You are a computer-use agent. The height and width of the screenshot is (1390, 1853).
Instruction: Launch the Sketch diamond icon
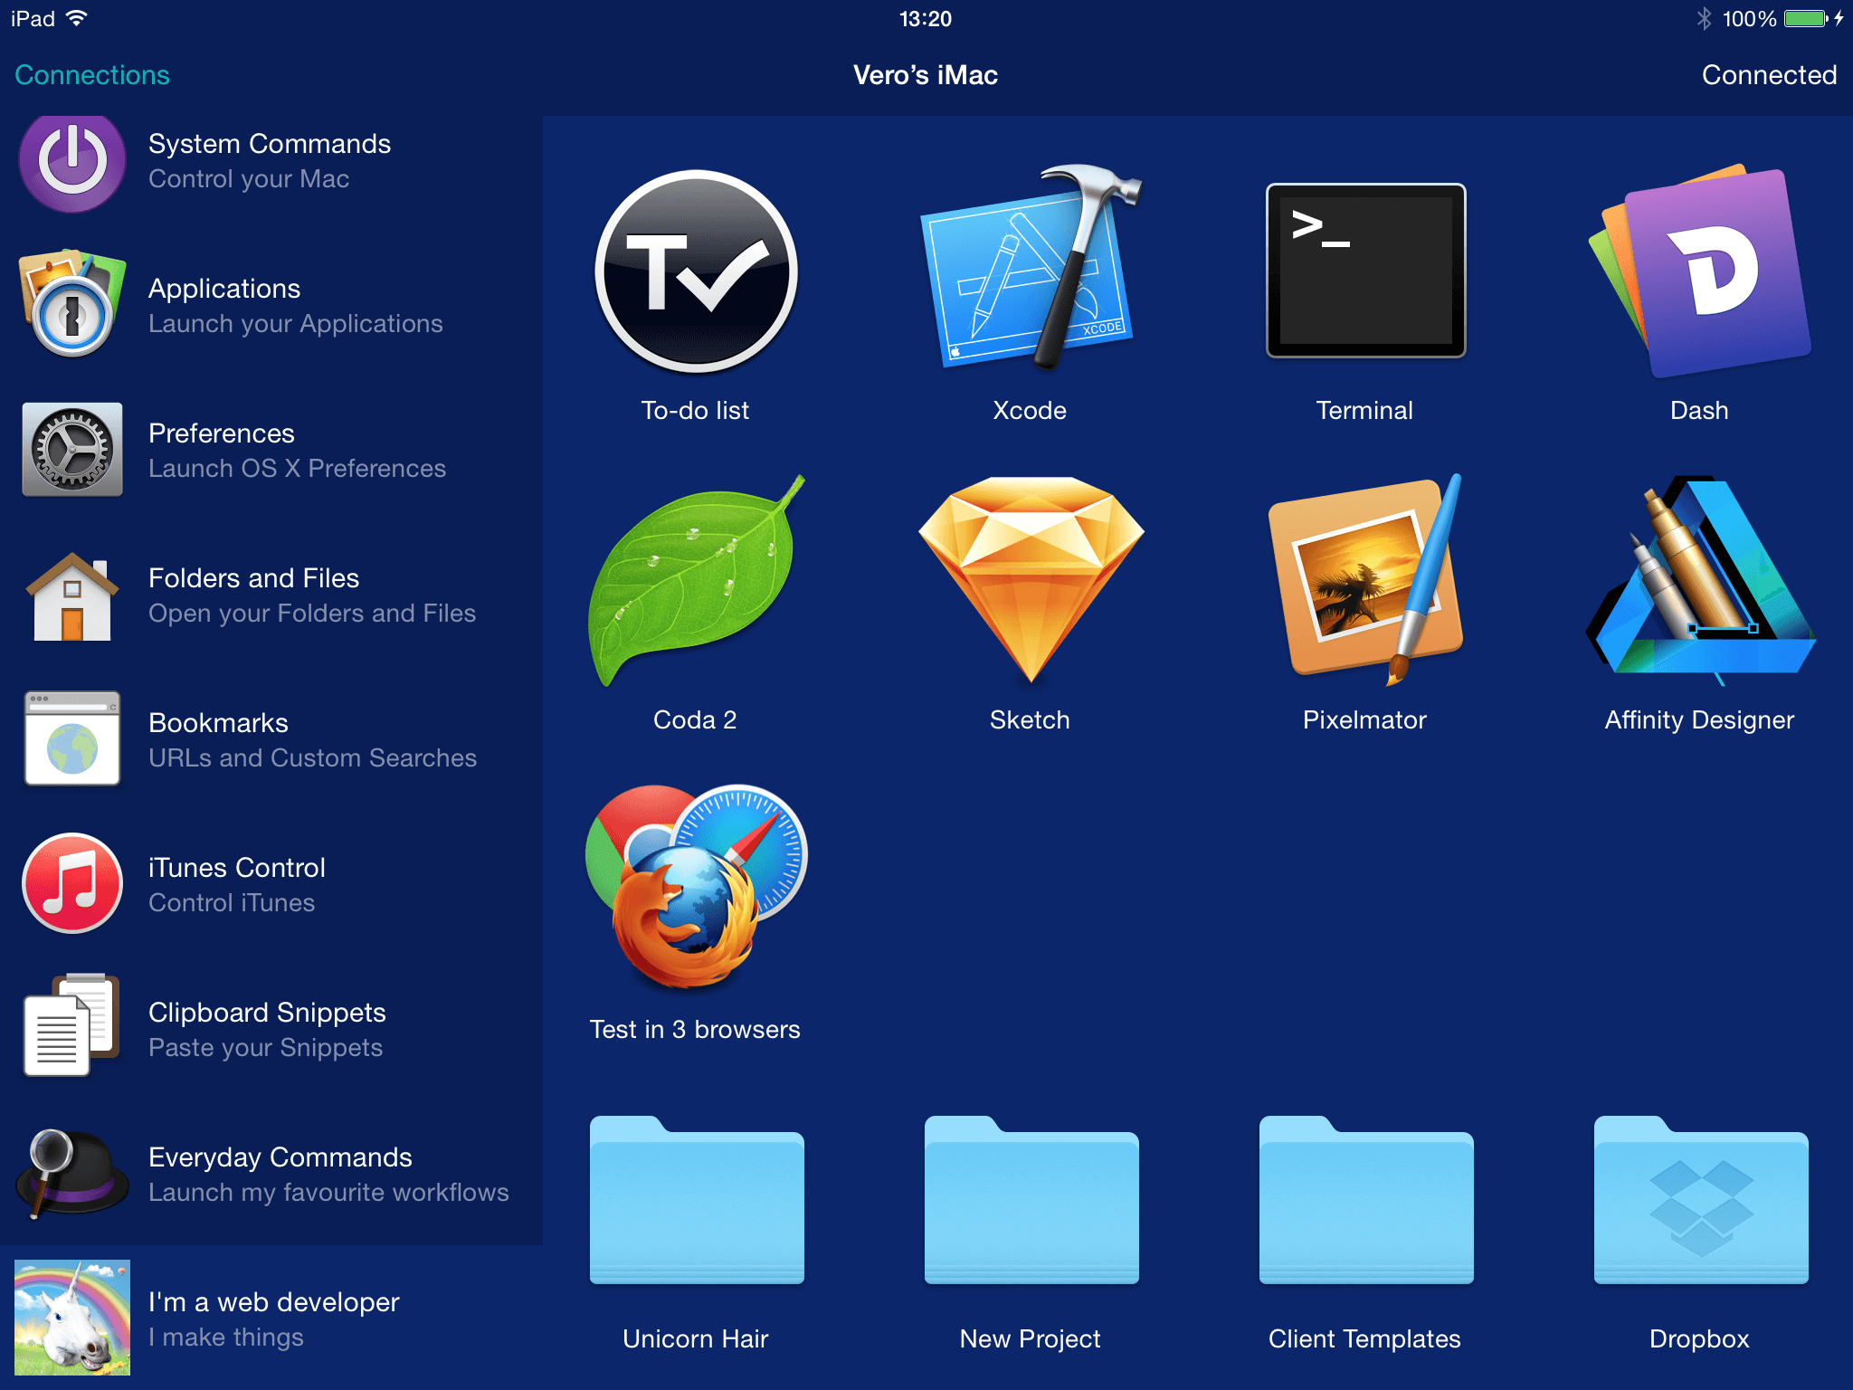click(1030, 579)
